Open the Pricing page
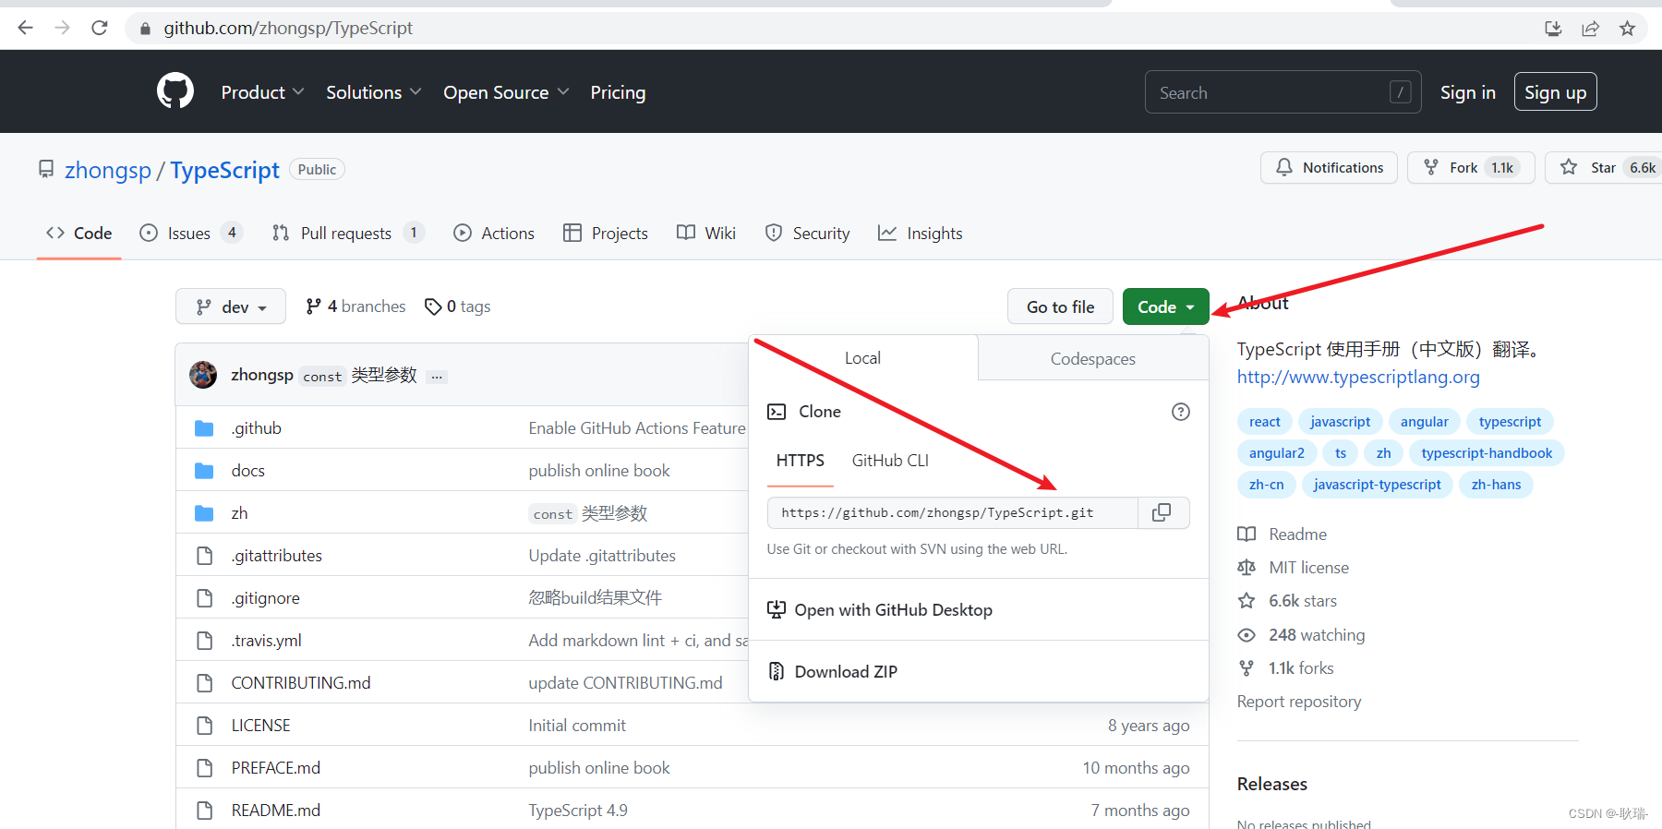The image size is (1662, 829). tap(618, 92)
